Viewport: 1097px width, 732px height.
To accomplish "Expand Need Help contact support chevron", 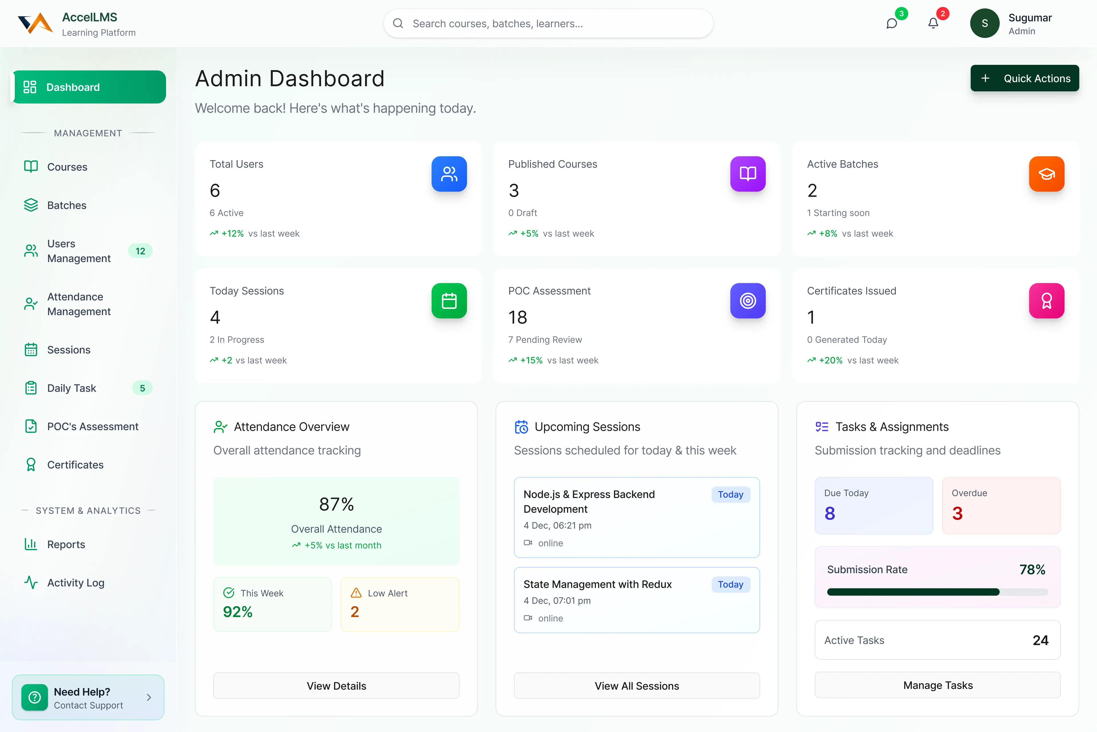I will point(149,697).
